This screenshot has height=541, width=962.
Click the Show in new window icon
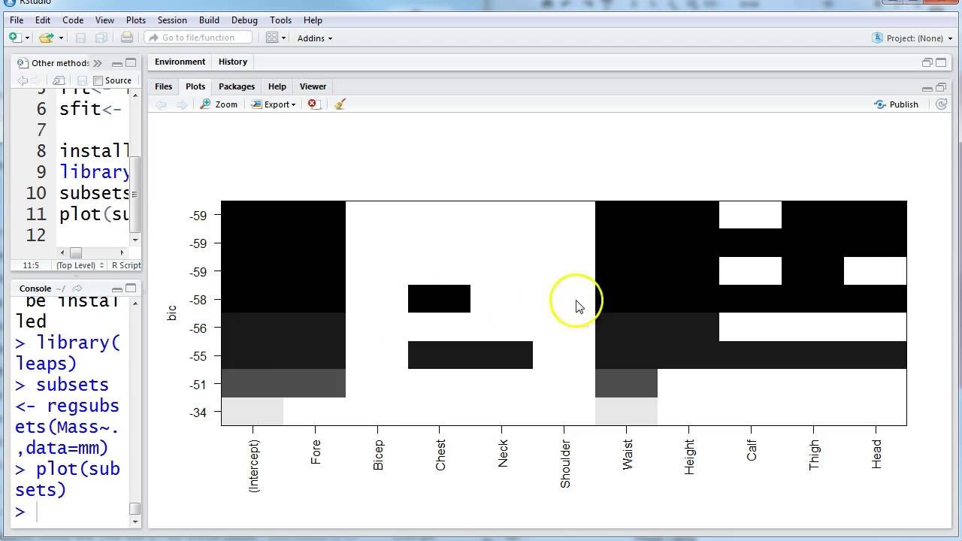(59, 80)
